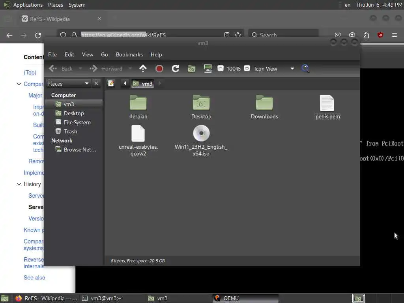This screenshot has height=303, width=404.
Task: Select Win11_23H2_English_x64.iso disc image
Action: tap(201, 141)
